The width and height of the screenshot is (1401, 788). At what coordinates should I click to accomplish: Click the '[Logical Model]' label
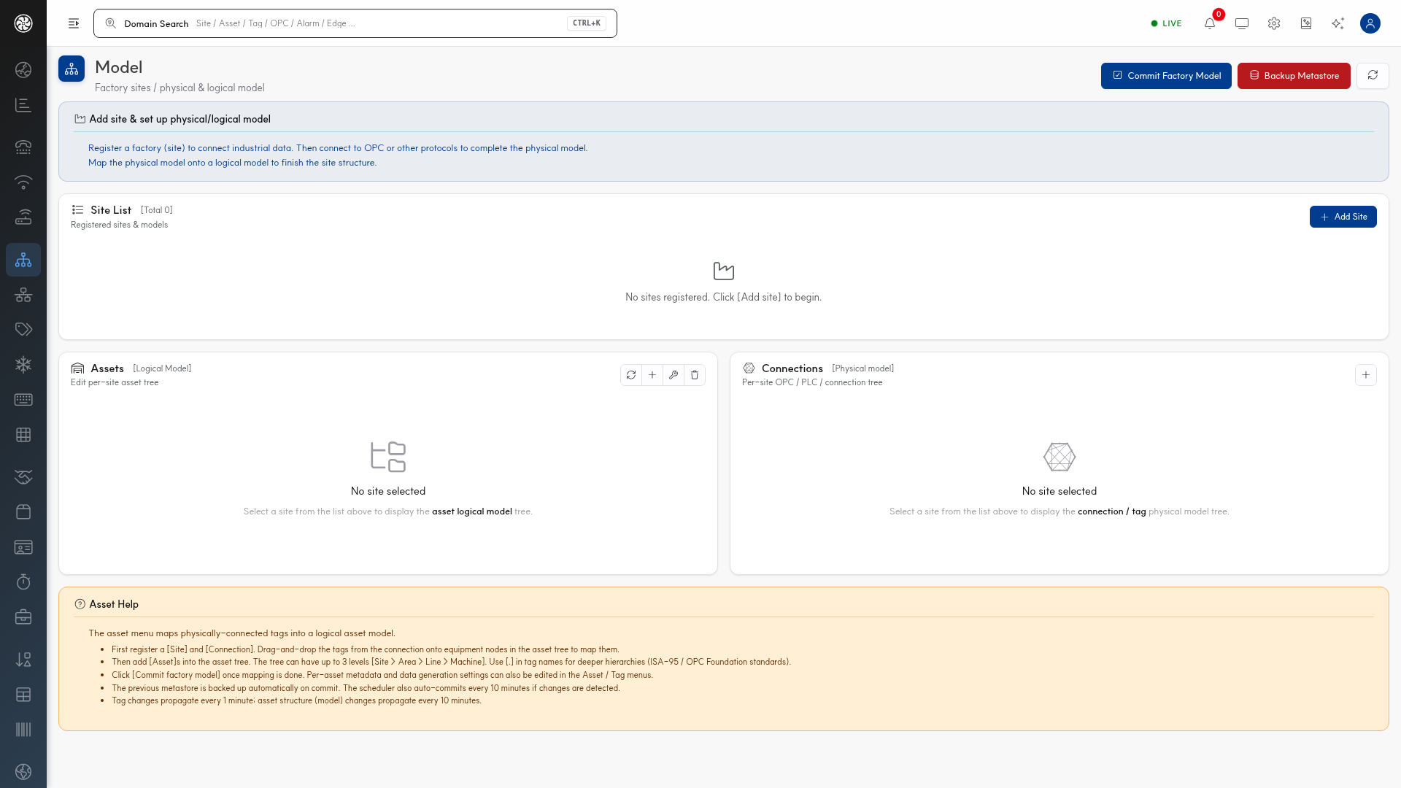162,368
